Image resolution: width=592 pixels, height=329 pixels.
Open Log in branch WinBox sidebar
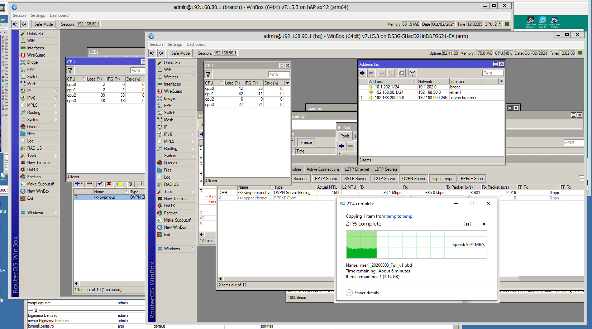(30, 141)
